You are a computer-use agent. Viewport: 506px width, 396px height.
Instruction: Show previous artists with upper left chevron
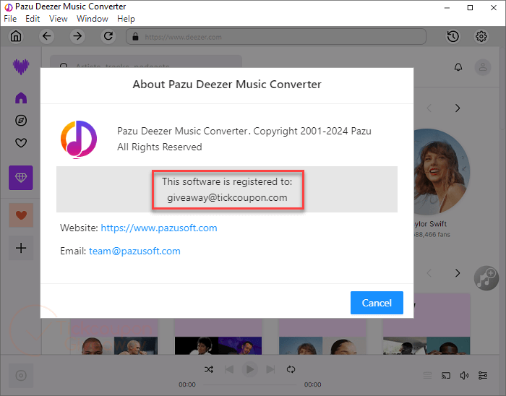(429, 108)
